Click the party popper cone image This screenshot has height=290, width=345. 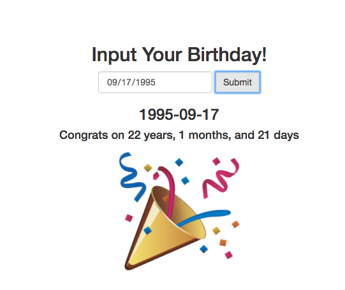(165, 229)
